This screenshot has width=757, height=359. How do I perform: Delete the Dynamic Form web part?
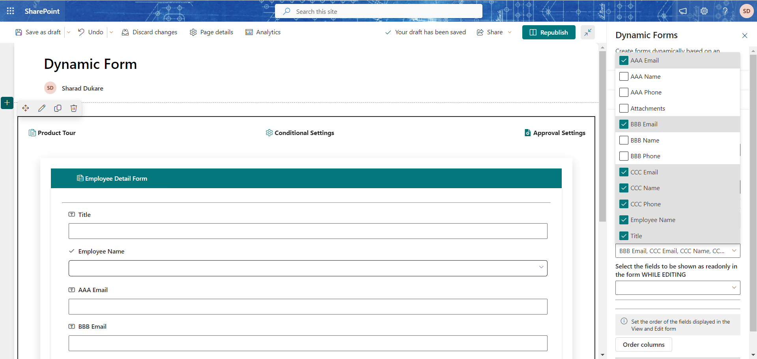(73, 108)
